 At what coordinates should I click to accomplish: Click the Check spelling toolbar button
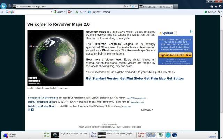click(80, 12)
